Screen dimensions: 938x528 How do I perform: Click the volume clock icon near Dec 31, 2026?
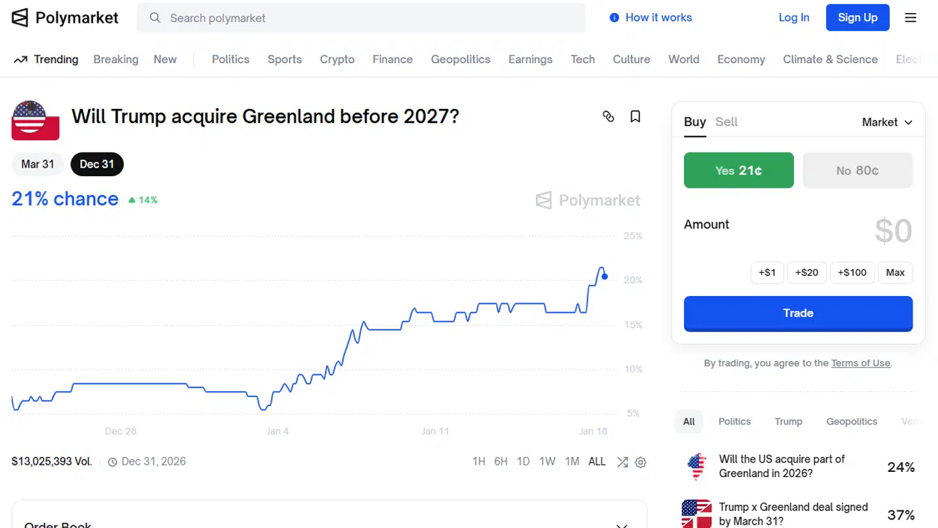[111, 462]
